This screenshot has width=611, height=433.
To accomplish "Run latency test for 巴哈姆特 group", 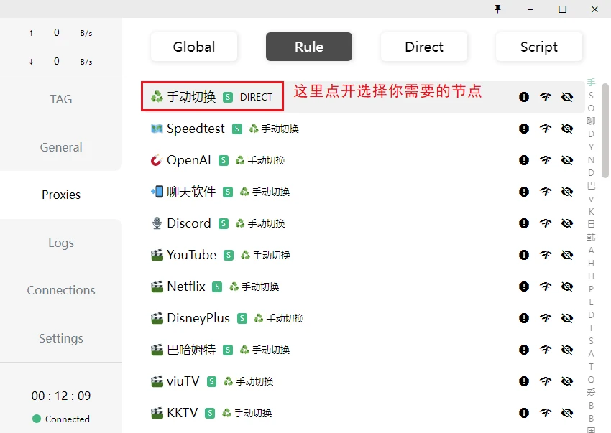I will coord(546,350).
